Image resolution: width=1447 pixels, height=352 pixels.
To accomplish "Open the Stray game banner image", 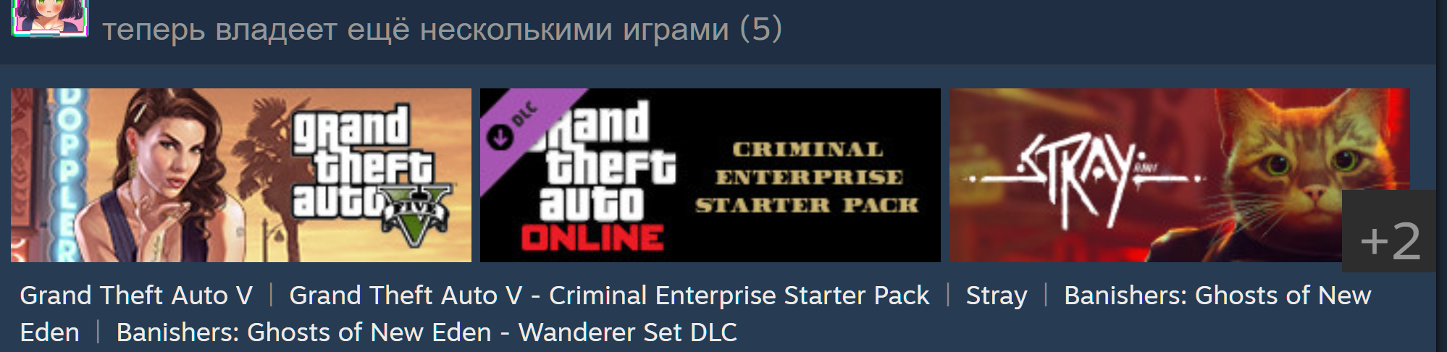I will (x=1180, y=175).
